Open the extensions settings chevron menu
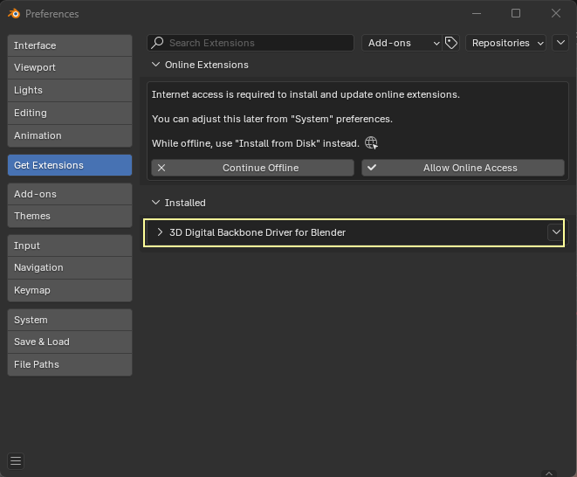This screenshot has width=577, height=477. (x=560, y=43)
